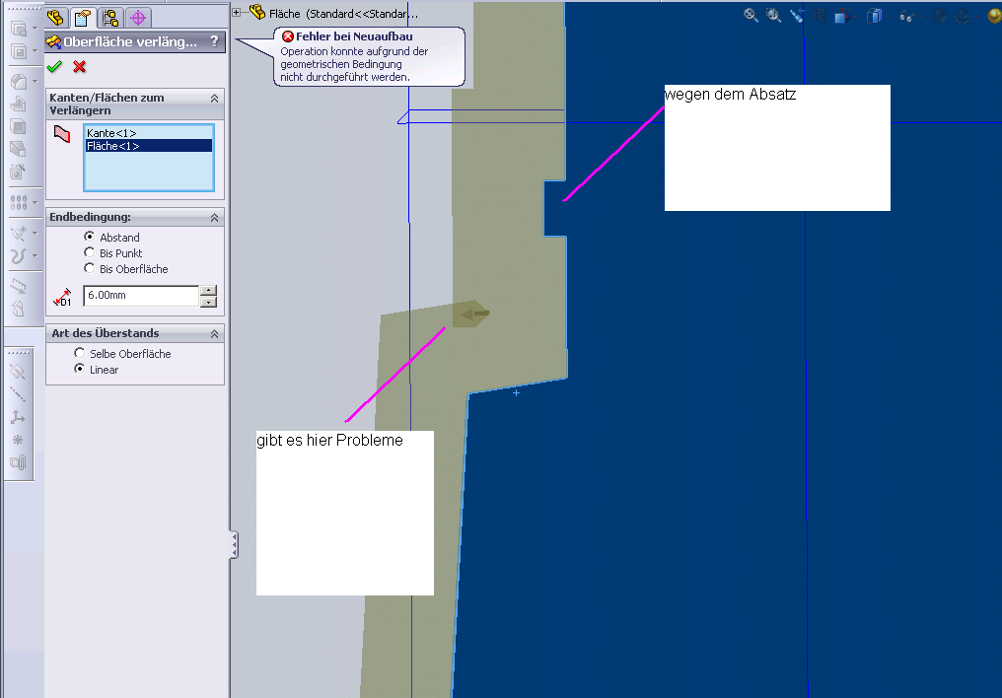Click the linear pattern dots toolbar icon
This screenshot has height=698, width=1002.
[x=18, y=203]
